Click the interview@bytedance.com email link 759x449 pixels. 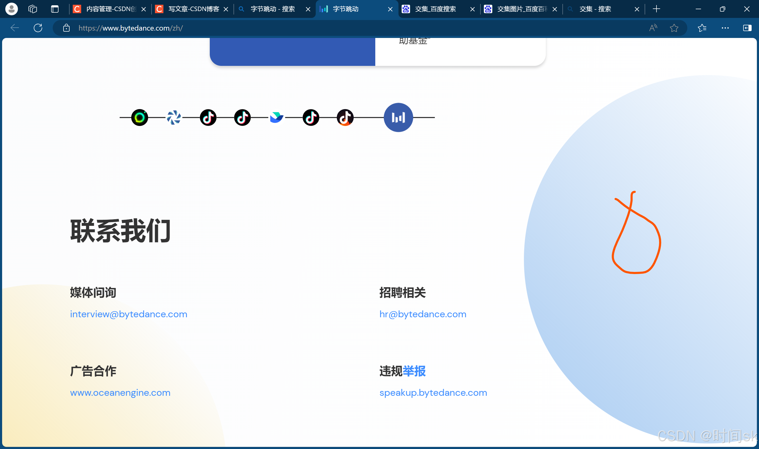(129, 314)
